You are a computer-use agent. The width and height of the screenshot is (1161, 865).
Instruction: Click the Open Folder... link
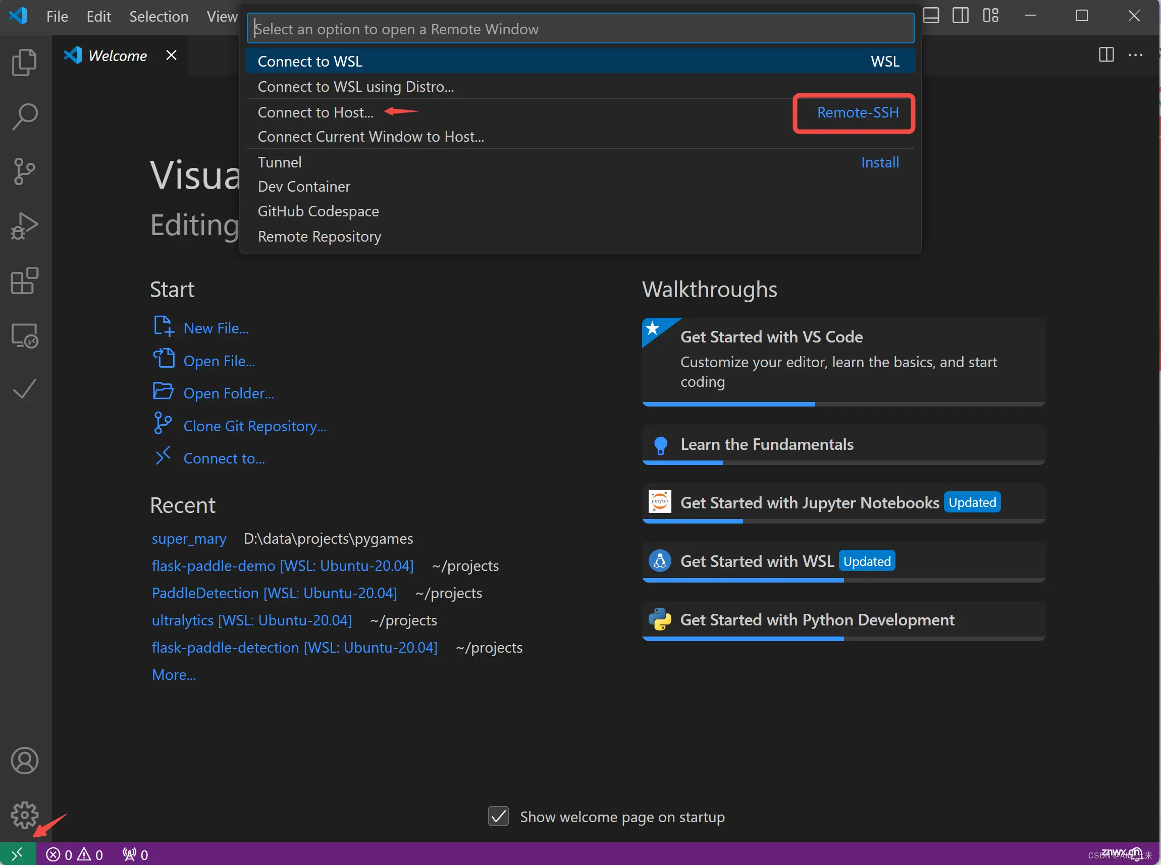(x=229, y=393)
